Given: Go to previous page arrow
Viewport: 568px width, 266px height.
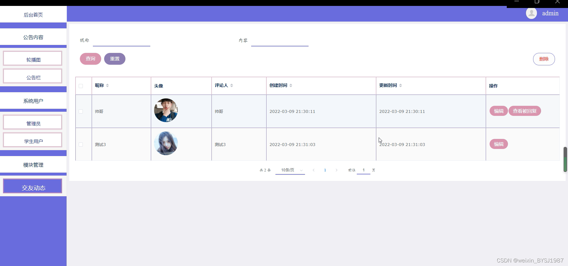Looking at the screenshot, I should (314, 170).
